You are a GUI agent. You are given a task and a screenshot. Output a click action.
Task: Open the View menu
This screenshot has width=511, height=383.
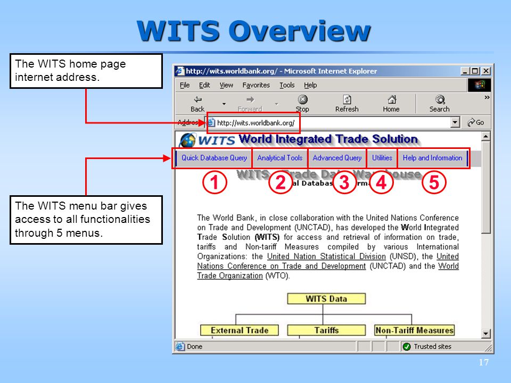[226, 85]
